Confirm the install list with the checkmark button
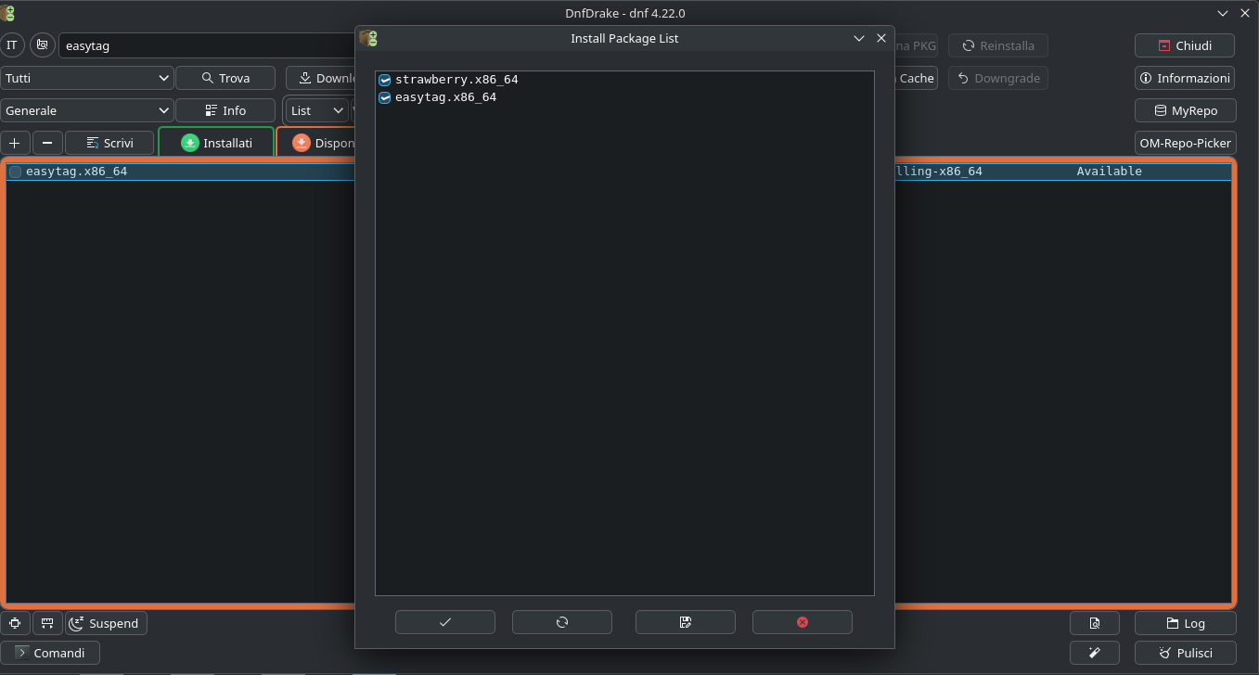 (444, 622)
